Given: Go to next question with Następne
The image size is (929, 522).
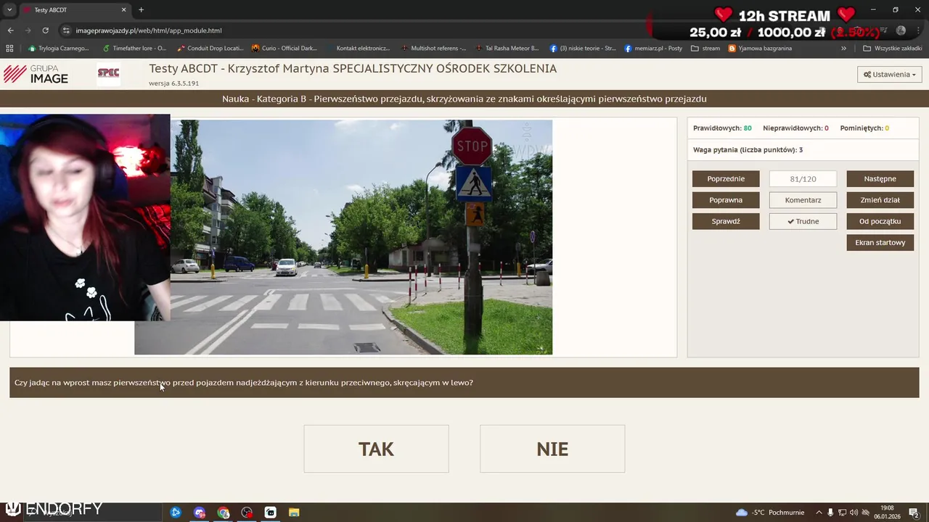Looking at the screenshot, I should (880, 178).
